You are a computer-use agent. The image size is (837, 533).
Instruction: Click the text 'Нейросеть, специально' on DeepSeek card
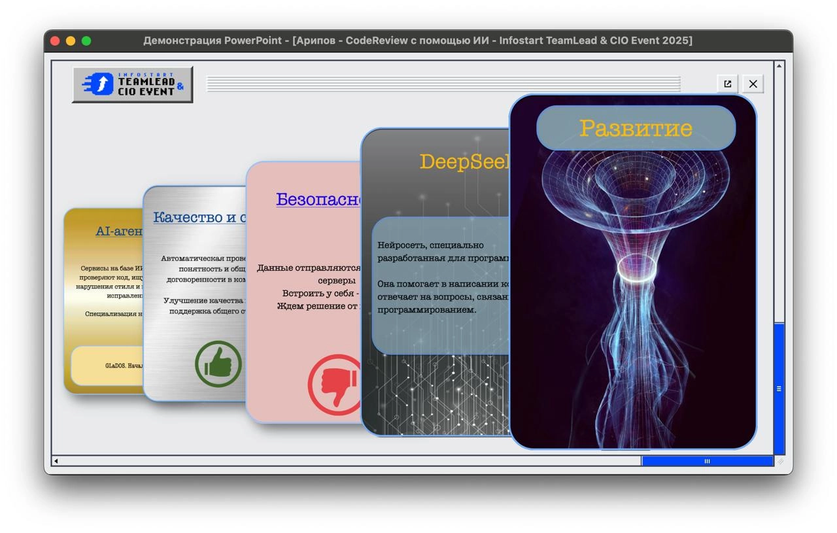tap(430, 245)
